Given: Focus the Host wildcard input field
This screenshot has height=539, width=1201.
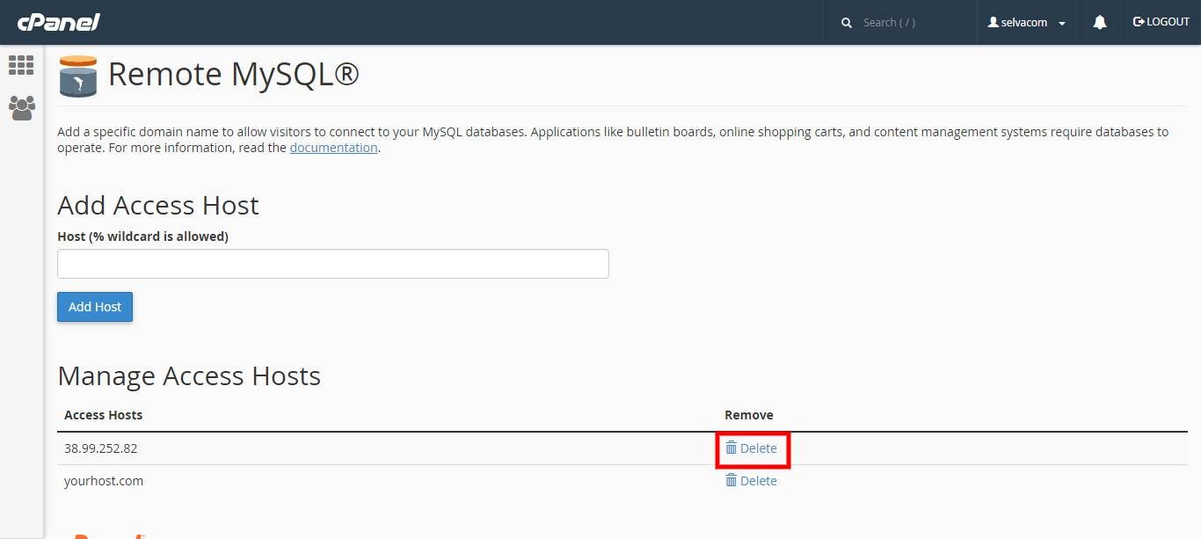Looking at the screenshot, I should tap(333, 264).
